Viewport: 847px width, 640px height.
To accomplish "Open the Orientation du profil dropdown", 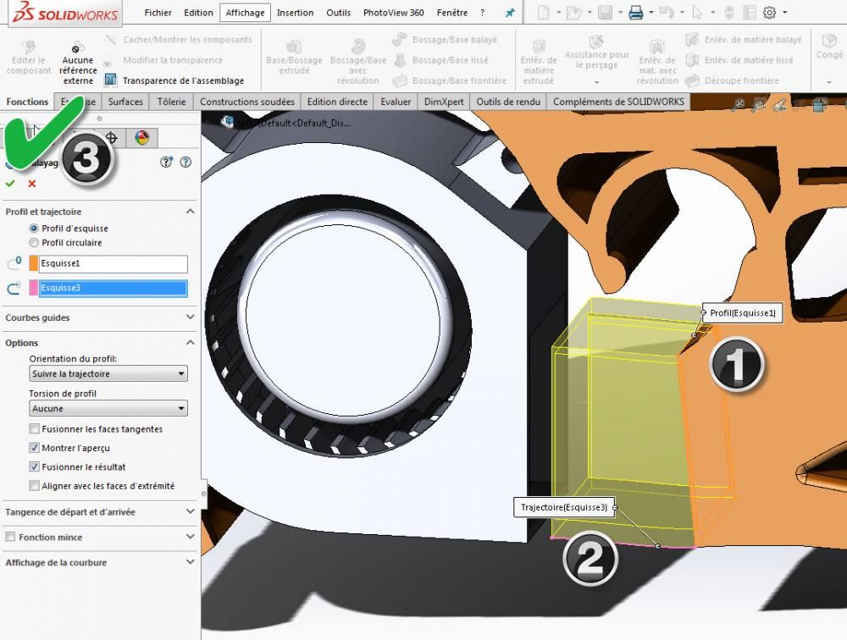I will [108, 373].
